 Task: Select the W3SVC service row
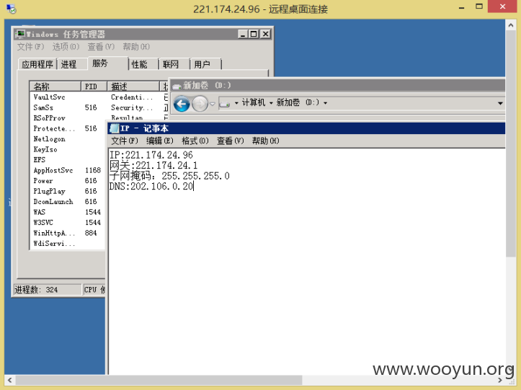[67, 223]
